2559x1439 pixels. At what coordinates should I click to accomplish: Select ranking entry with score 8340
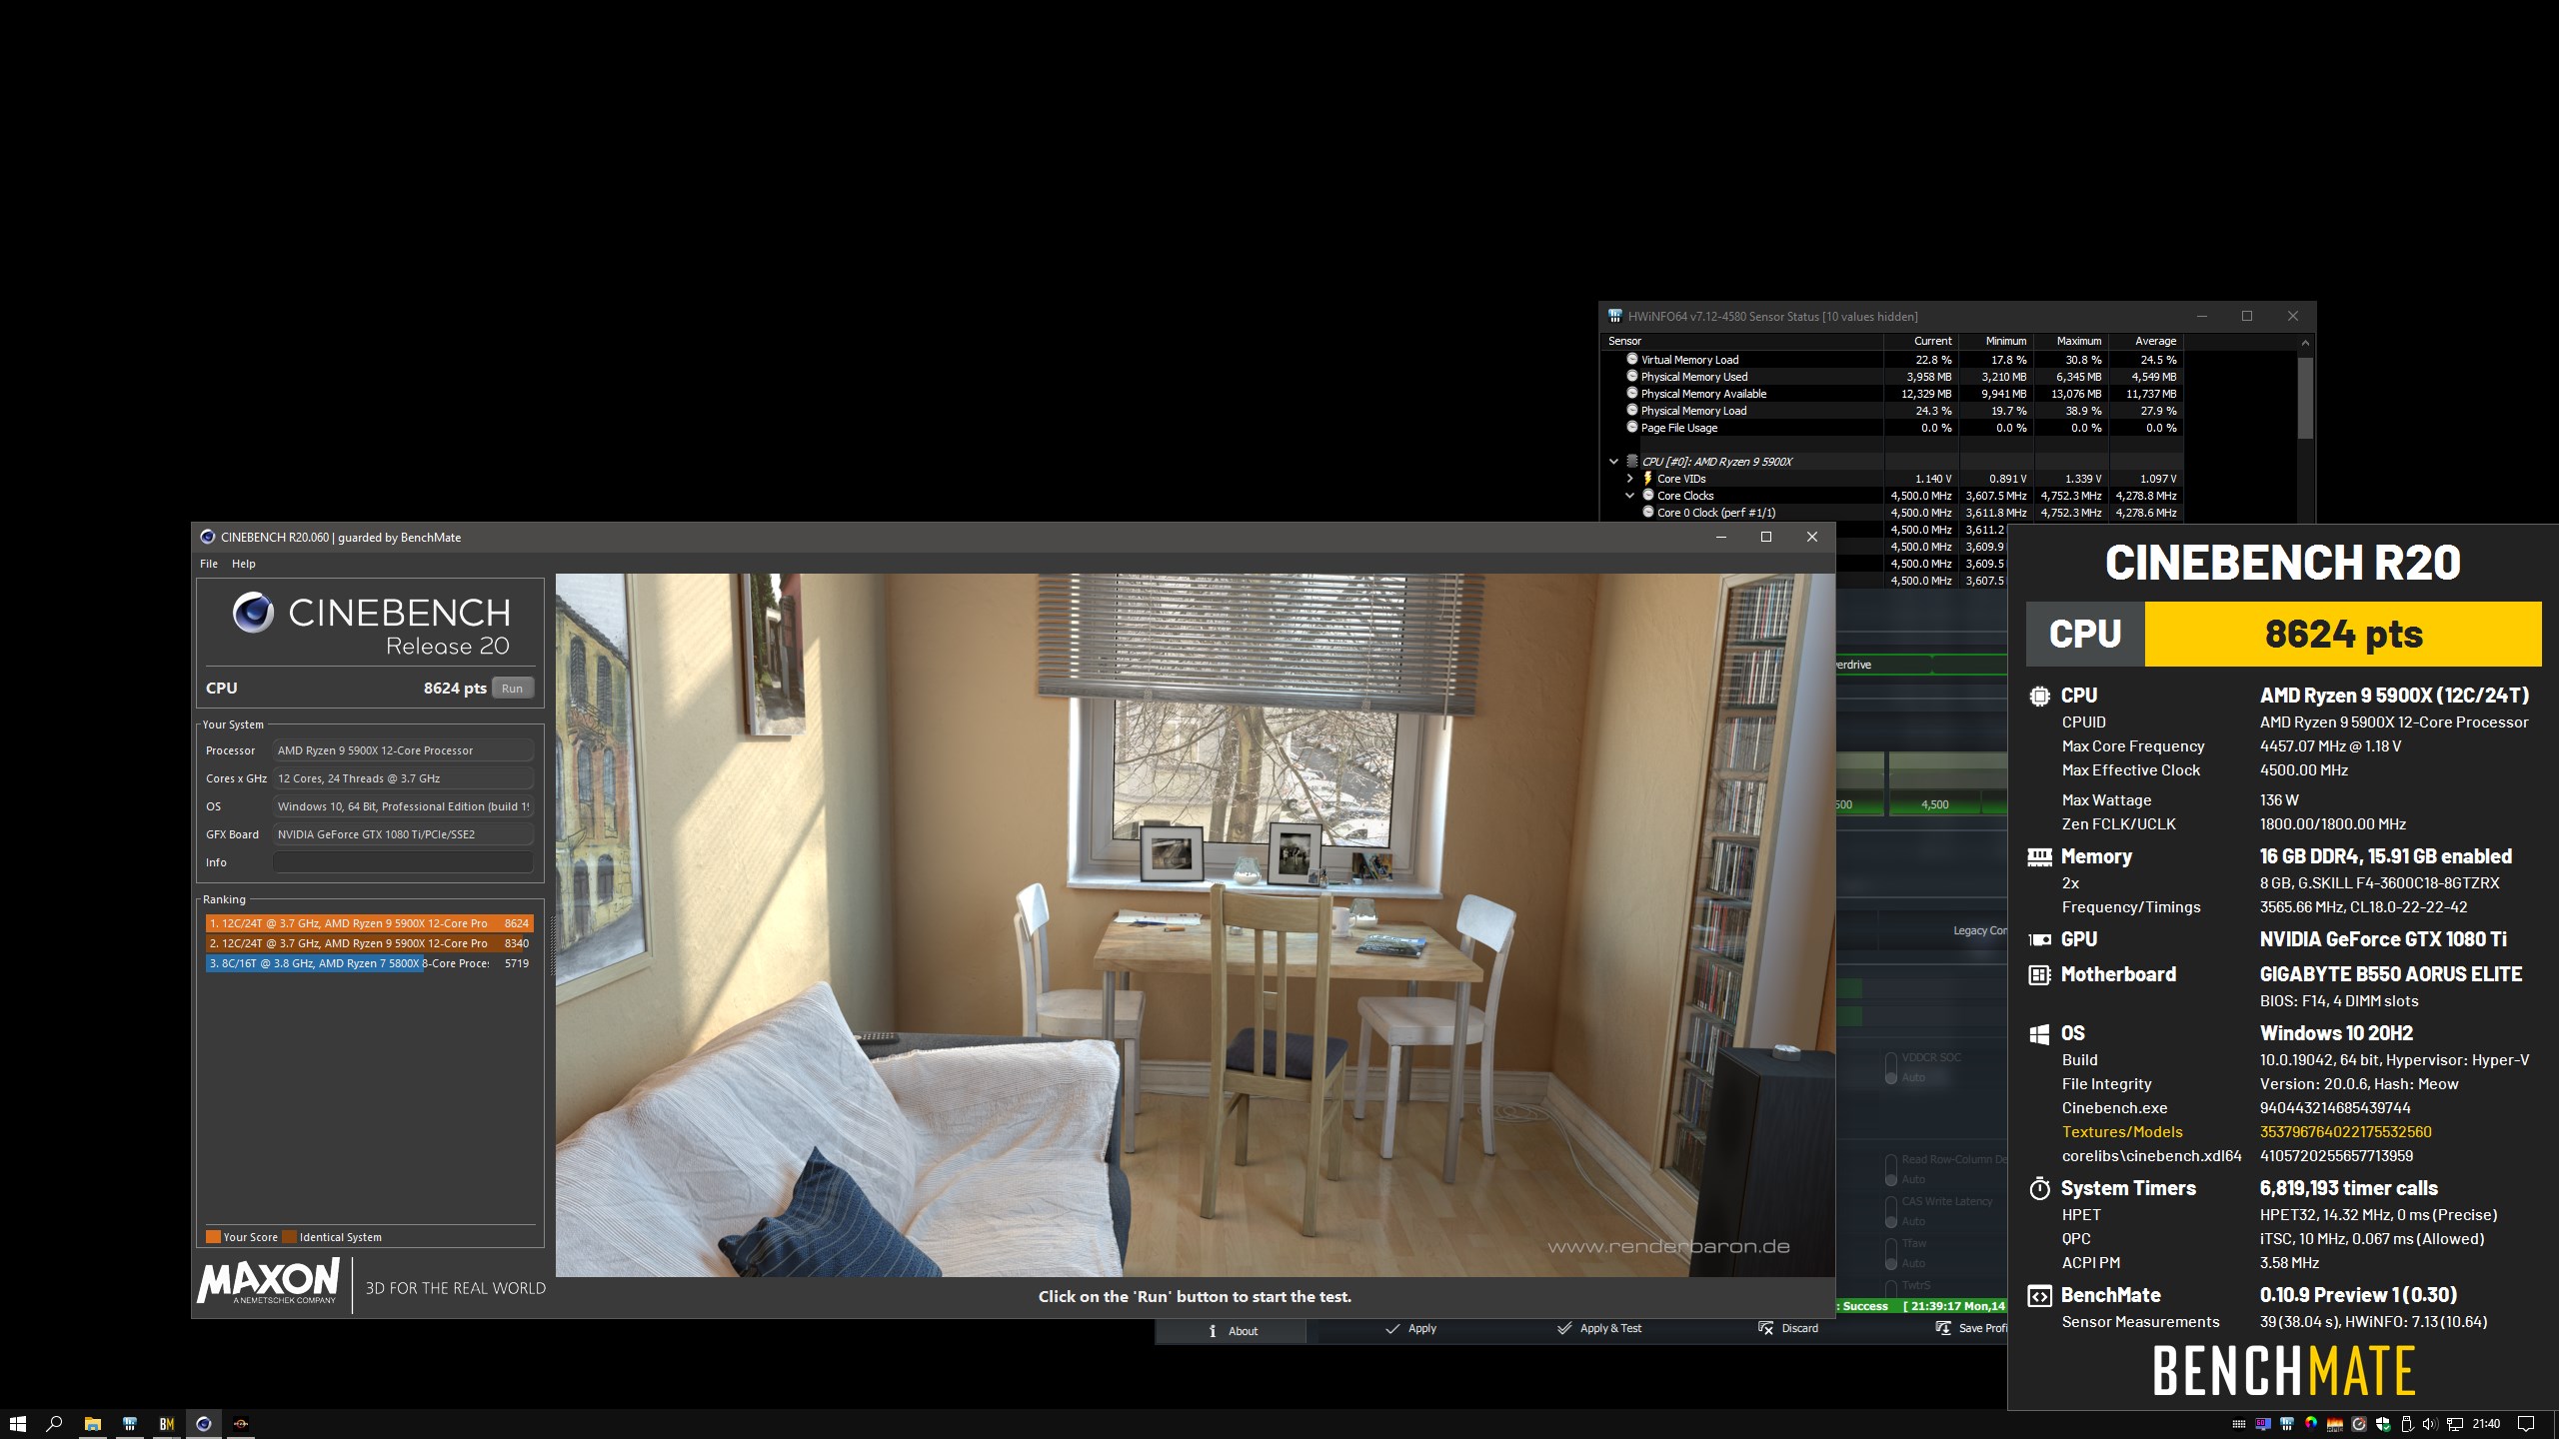(x=369, y=943)
